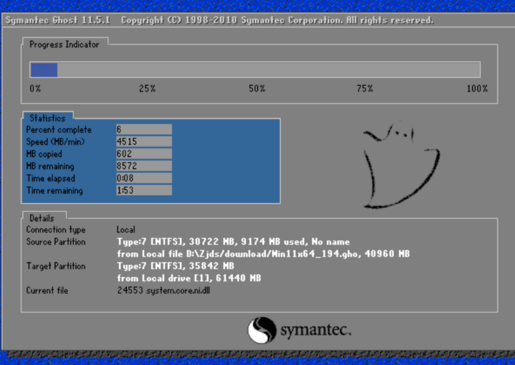Click the 75% progress scale label
This screenshot has width=515, height=365.
pyautogui.click(x=365, y=89)
